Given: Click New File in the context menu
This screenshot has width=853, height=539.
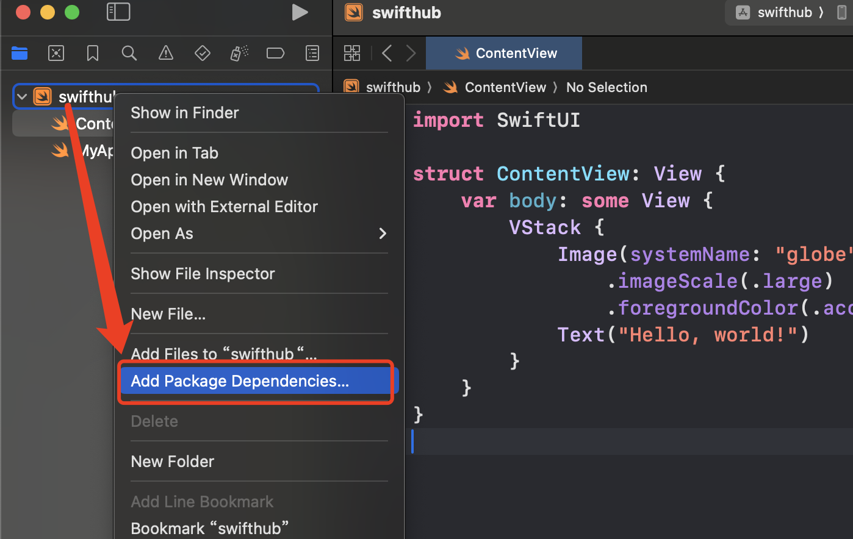Looking at the screenshot, I should point(168,313).
